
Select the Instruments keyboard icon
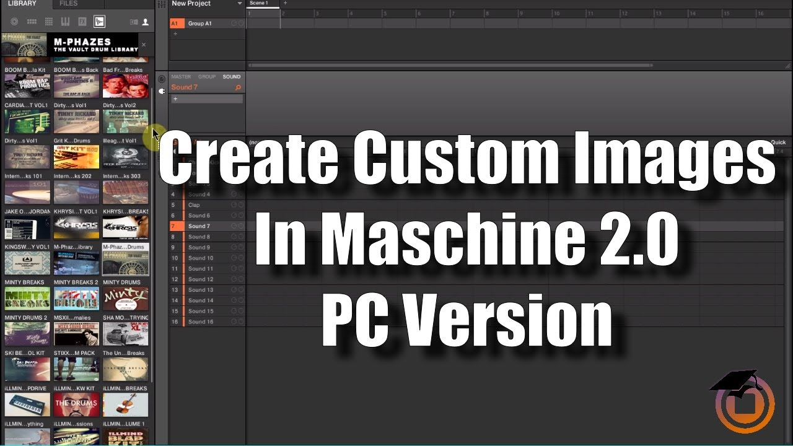(66, 22)
